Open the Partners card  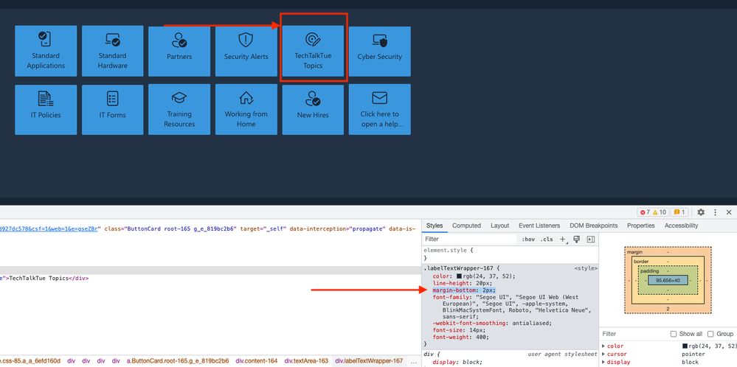(179, 51)
